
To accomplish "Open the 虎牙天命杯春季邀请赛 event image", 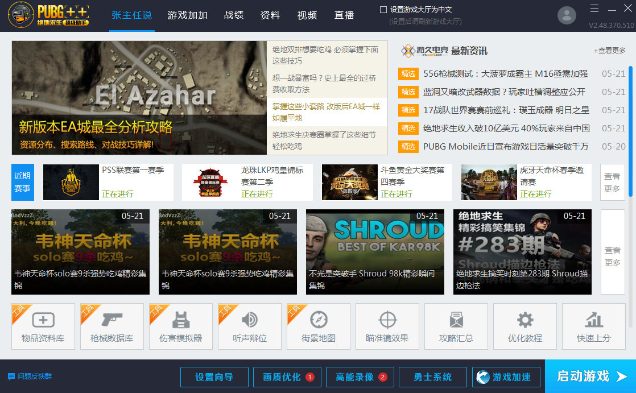I will 489,182.
